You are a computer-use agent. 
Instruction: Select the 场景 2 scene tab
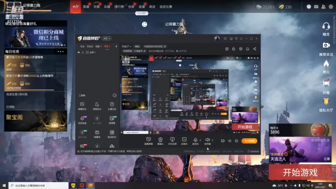pyautogui.click(x=107, y=46)
